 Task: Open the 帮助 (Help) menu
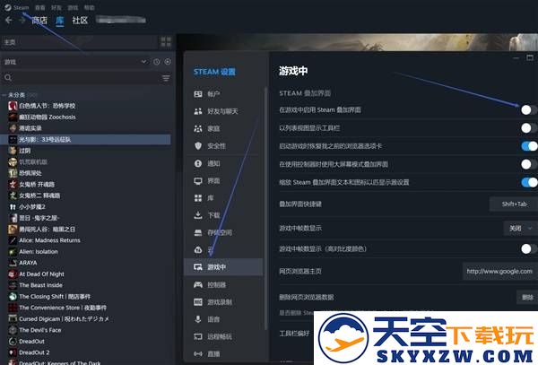(x=89, y=7)
